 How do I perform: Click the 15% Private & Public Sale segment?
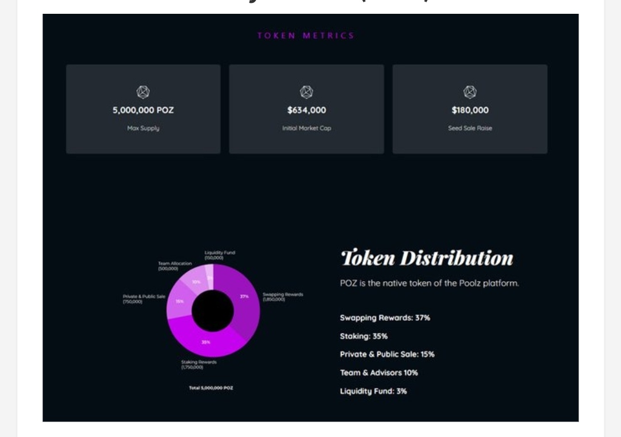coord(179,301)
